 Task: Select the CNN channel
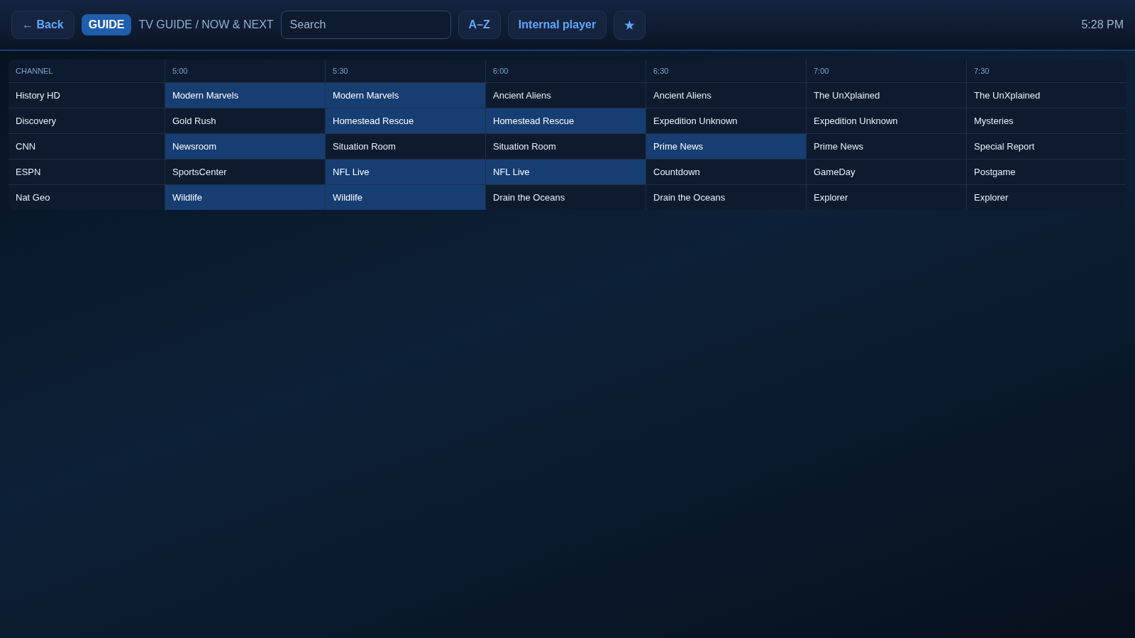coord(87,147)
